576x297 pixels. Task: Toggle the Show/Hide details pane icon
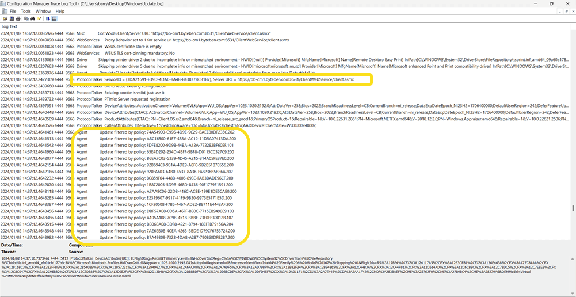click(54, 18)
